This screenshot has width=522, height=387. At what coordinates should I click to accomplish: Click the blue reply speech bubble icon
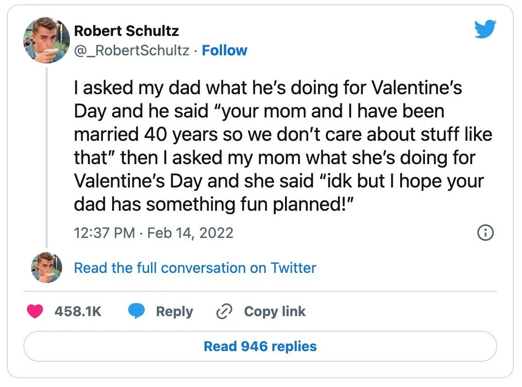[136, 311]
